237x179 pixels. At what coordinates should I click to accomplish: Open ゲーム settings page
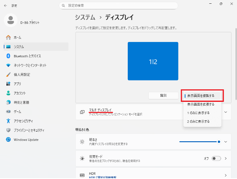point(36,112)
